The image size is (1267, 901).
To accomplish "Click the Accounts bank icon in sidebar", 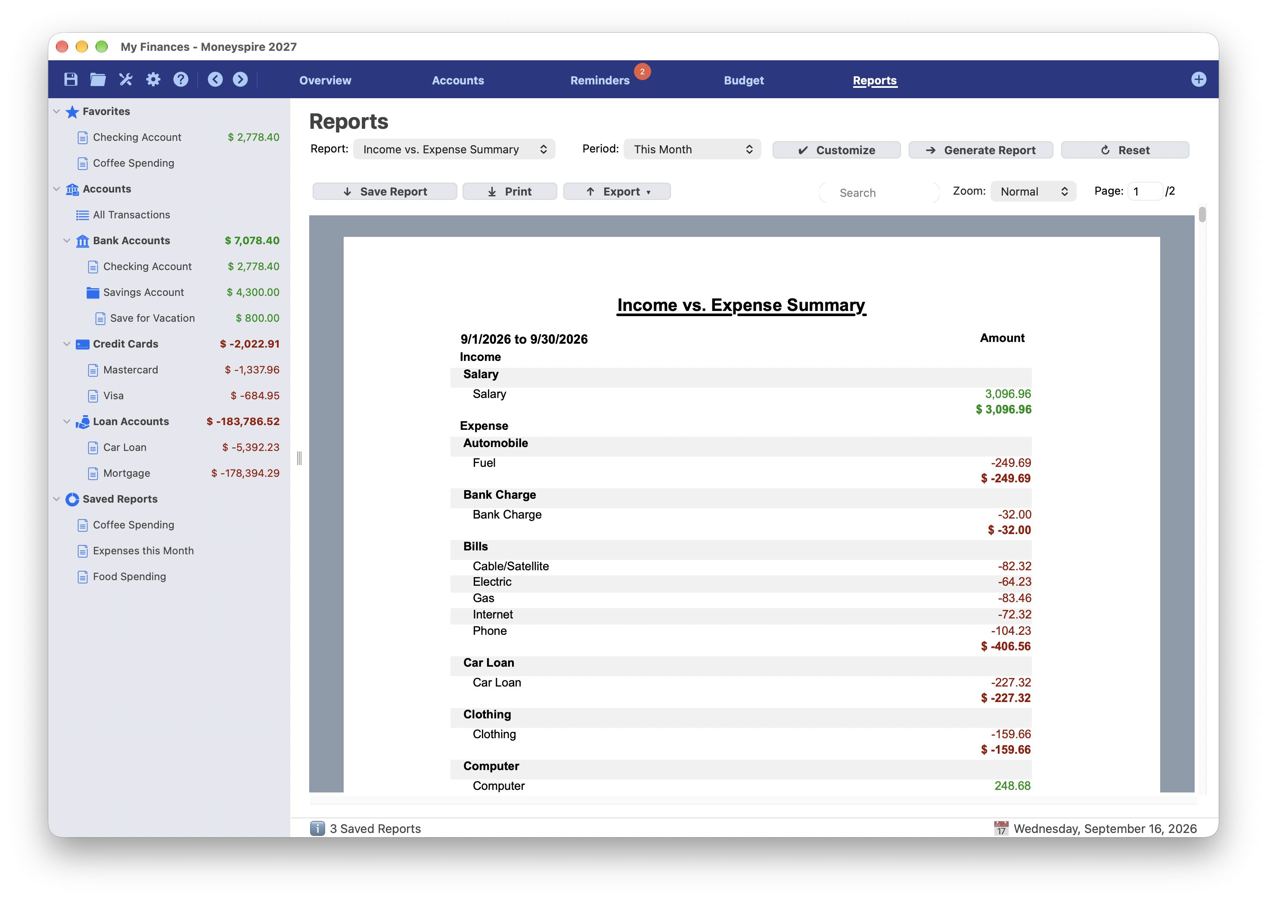I will (x=72, y=189).
